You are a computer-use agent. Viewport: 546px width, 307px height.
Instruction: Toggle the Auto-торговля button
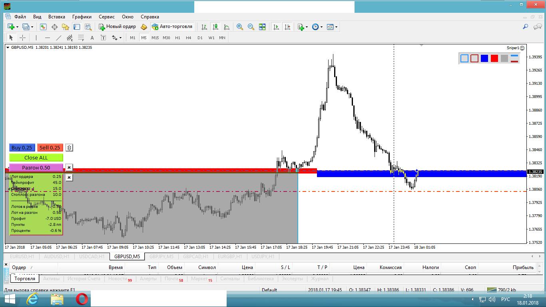172,27
